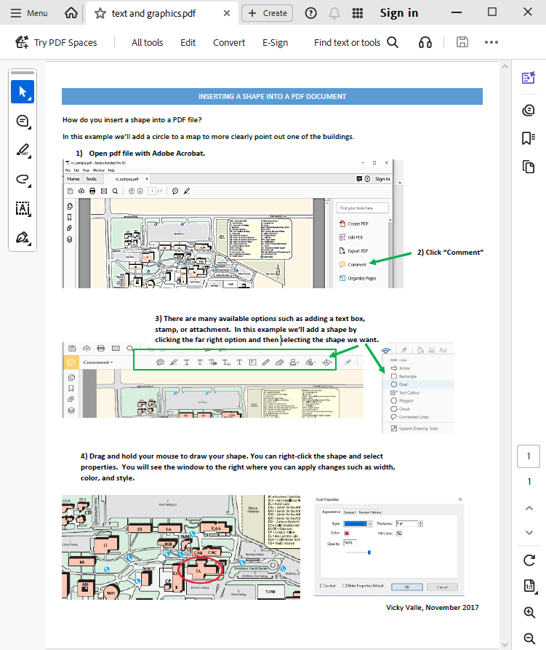Show the Bookmarks panel
546x650 pixels.
[529, 138]
